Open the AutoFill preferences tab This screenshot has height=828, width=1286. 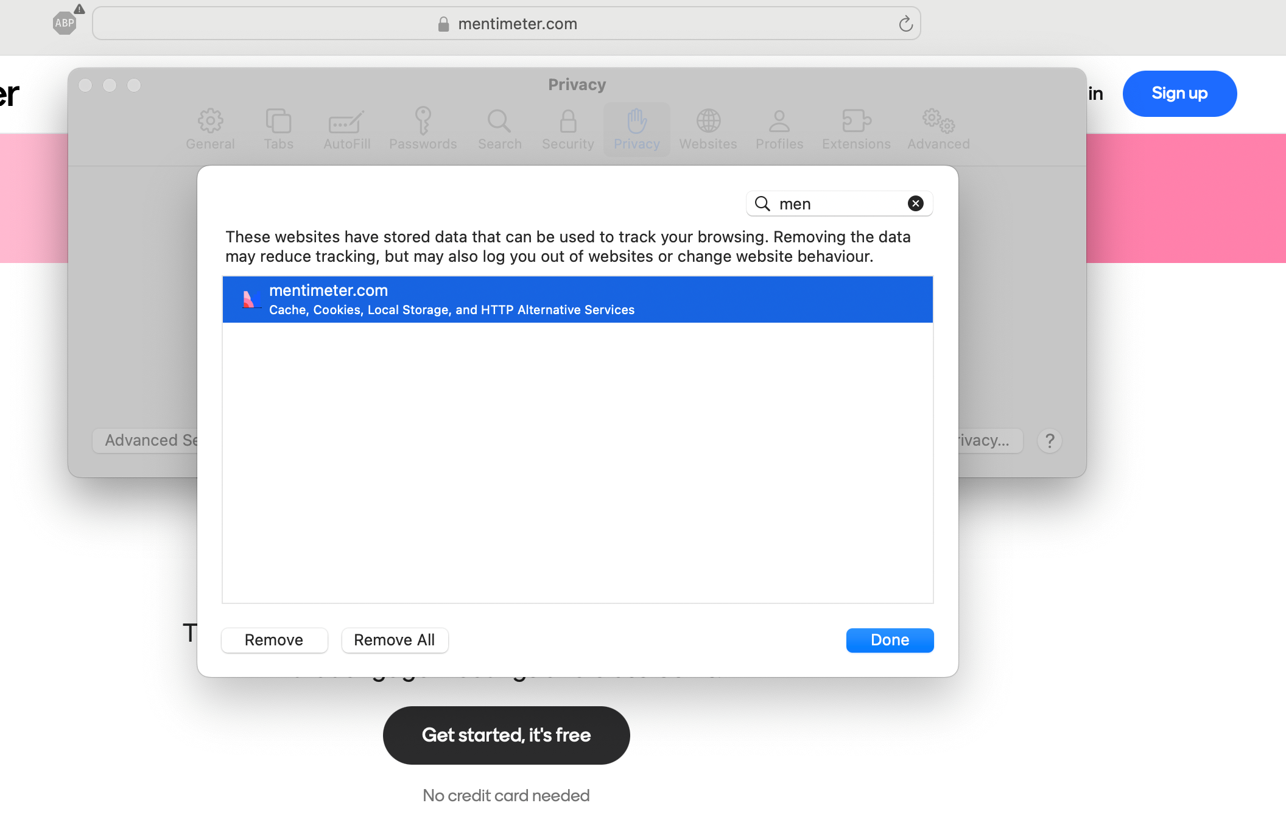346,130
